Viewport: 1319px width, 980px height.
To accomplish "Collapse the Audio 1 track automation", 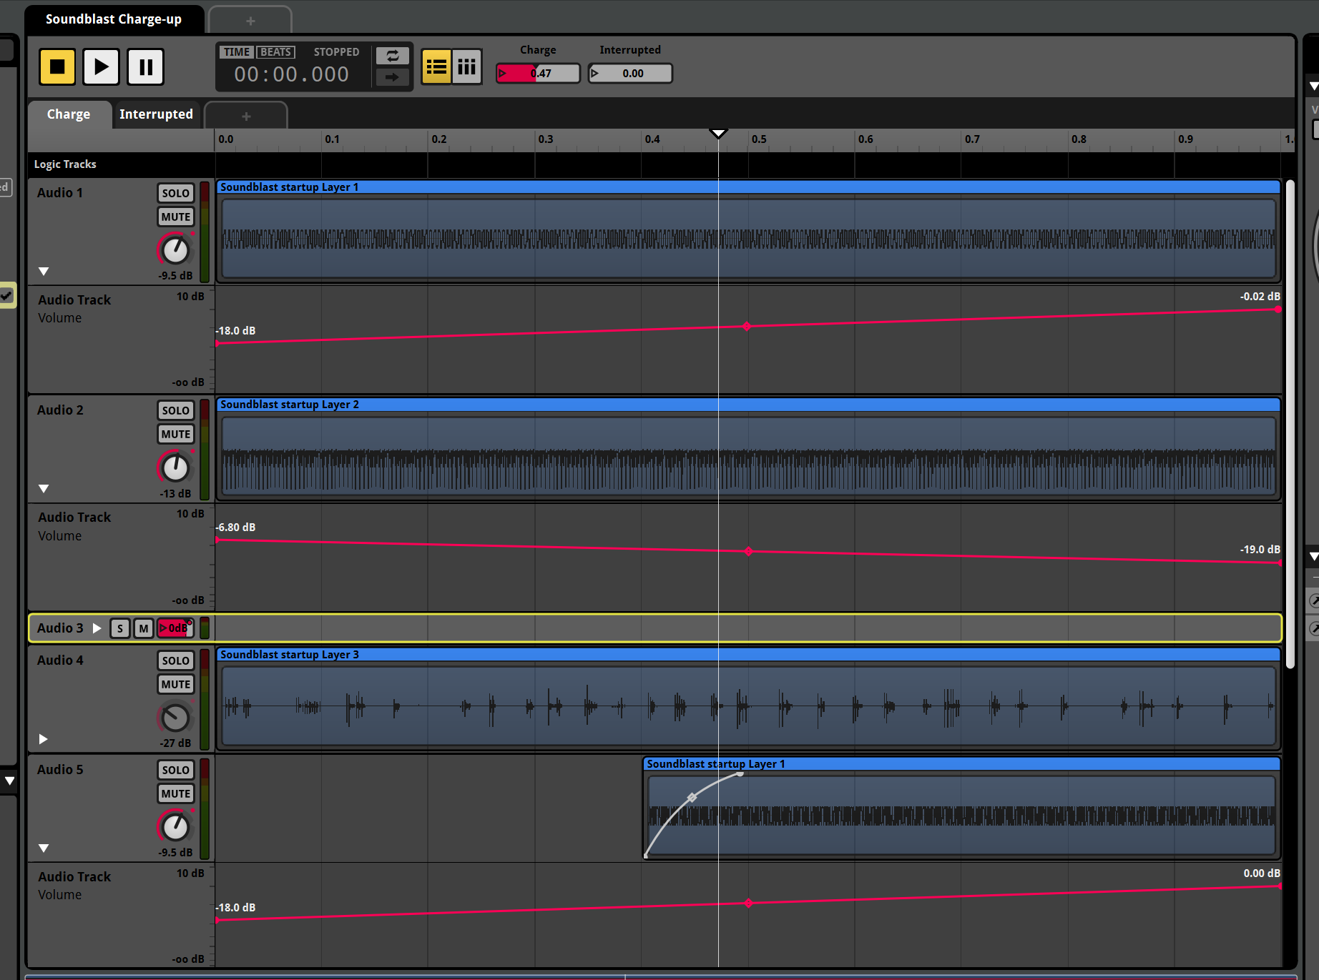I will pyautogui.click(x=44, y=272).
